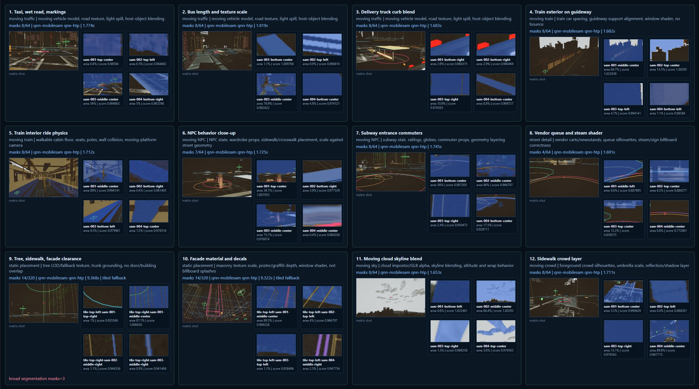The width and height of the screenshot is (699, 389).
Task: Click sam-004-top-center thumbnail in Moving cloud card
Action: [496, 331]
